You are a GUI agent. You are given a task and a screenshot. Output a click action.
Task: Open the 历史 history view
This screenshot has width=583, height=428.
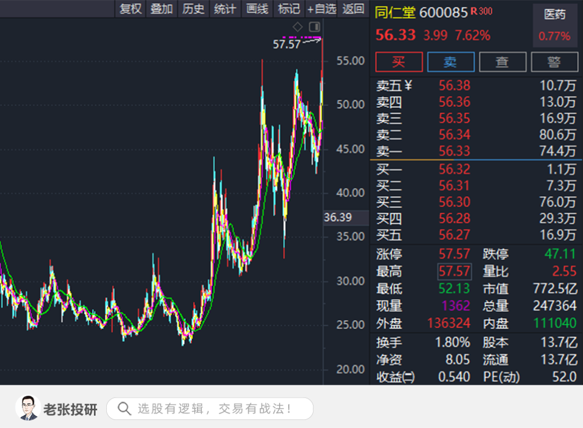193,9
